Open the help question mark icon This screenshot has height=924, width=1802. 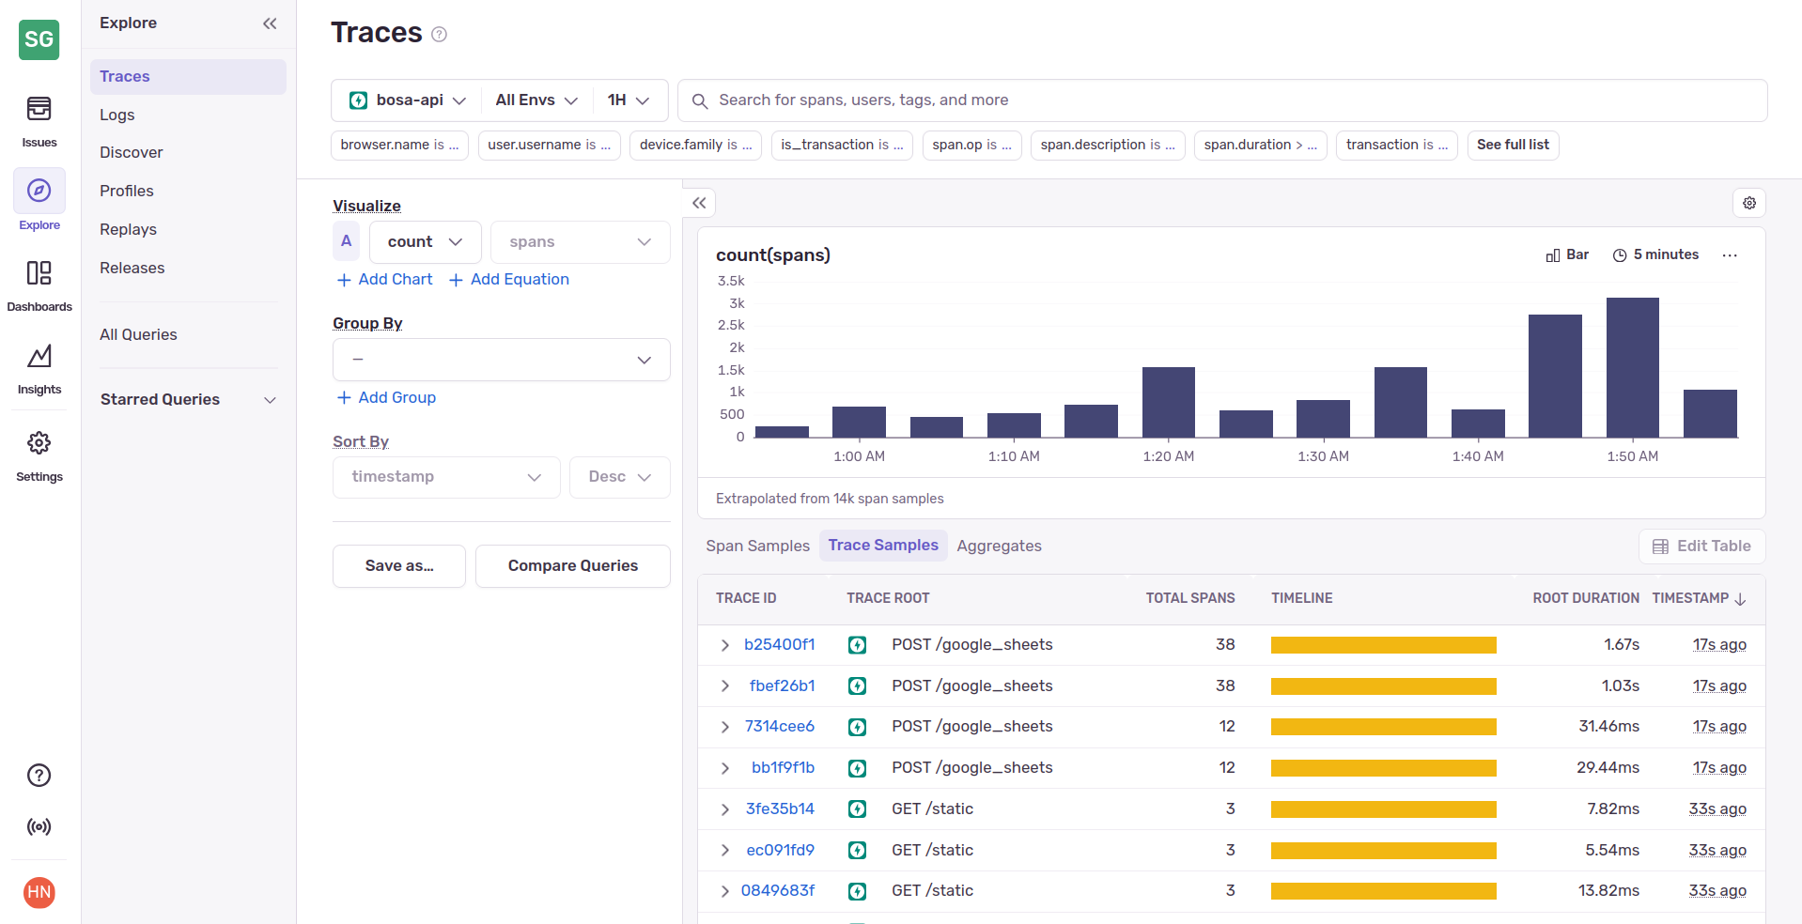click(x=39, y=775)
